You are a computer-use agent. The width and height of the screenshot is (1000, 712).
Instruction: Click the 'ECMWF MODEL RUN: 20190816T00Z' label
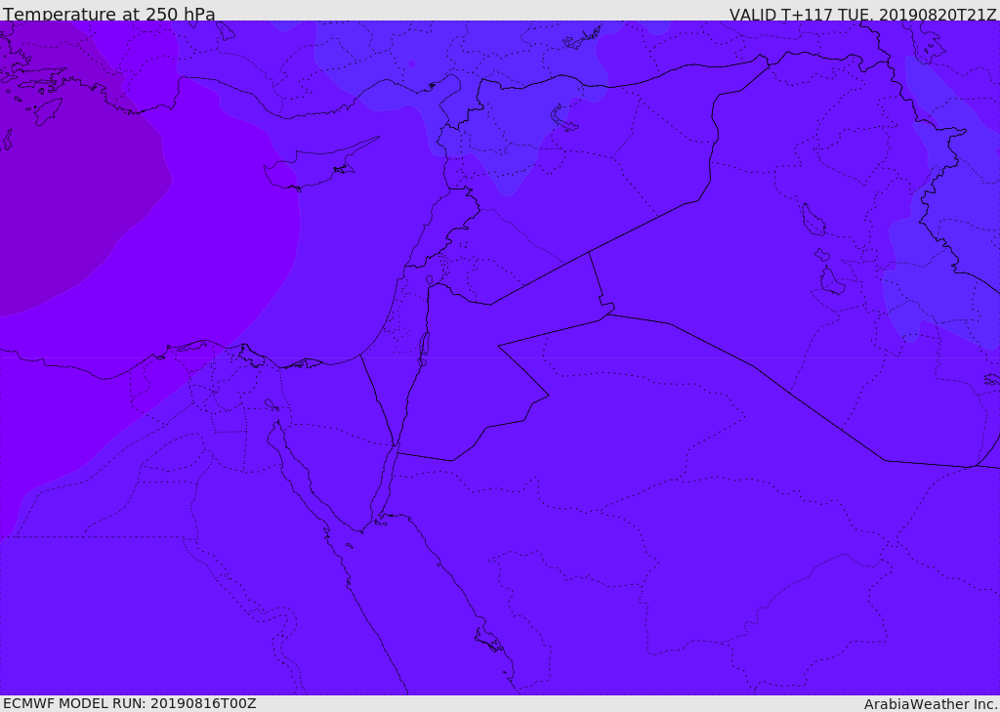point(130,703)
